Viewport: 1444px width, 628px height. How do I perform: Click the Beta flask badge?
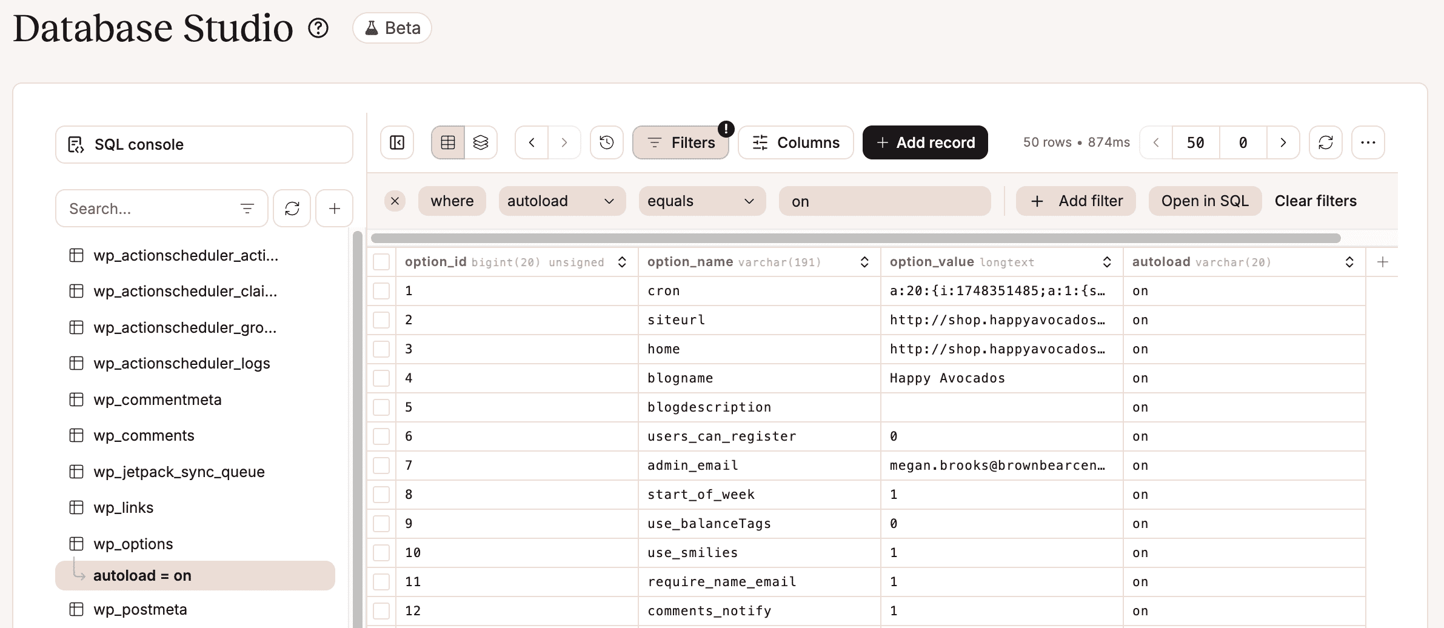click(392, 28)
